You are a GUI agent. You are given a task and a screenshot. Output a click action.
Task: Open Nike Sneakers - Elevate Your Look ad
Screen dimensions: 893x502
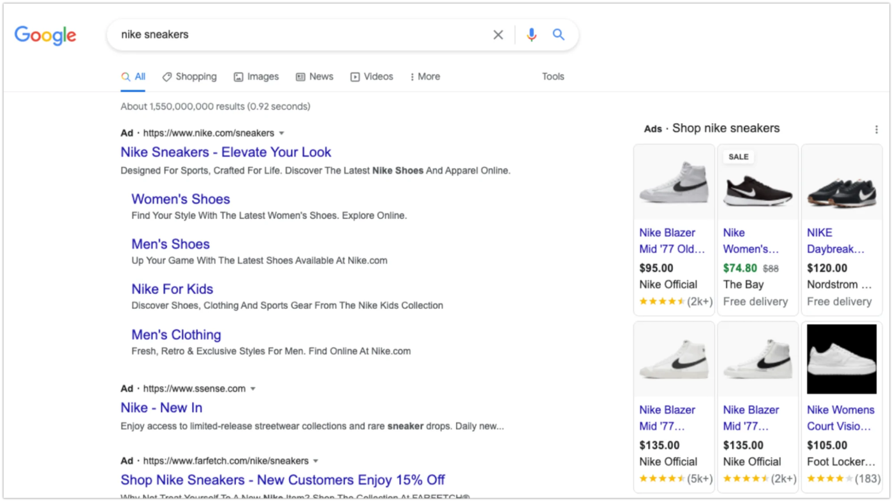click(226, 152)
